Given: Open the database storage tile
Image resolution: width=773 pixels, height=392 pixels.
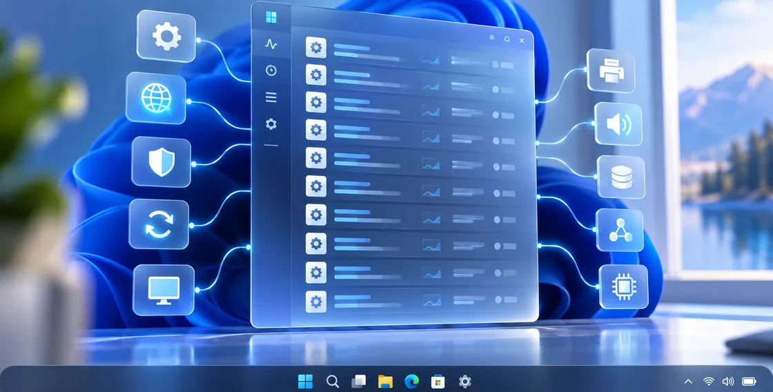Looking at the screenshot, I should [x=621, y=177].
